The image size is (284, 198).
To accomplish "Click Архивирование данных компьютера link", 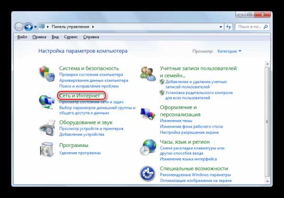I will (x=94, y=80).
